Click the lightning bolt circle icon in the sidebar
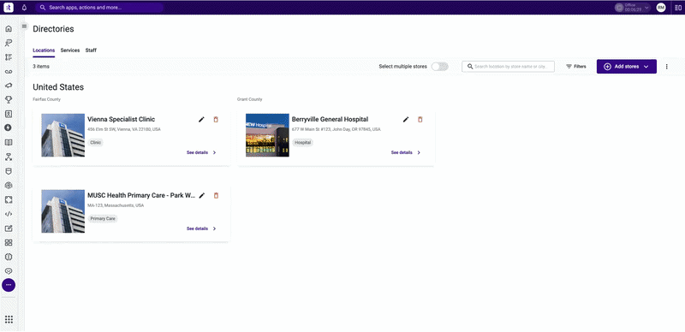The height and width of the screenshot is (332, 685). point(9,128)
